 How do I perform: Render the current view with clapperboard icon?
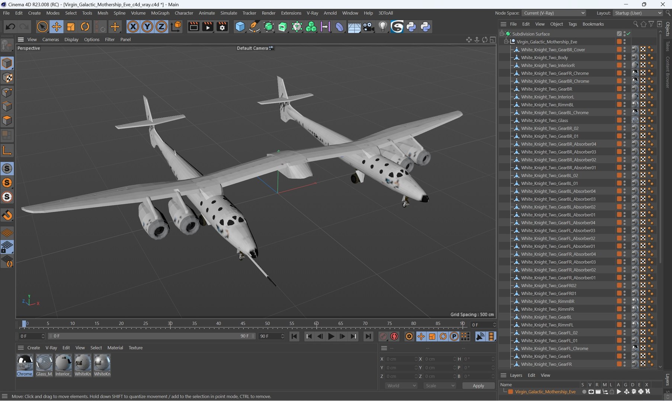point(193,26)
